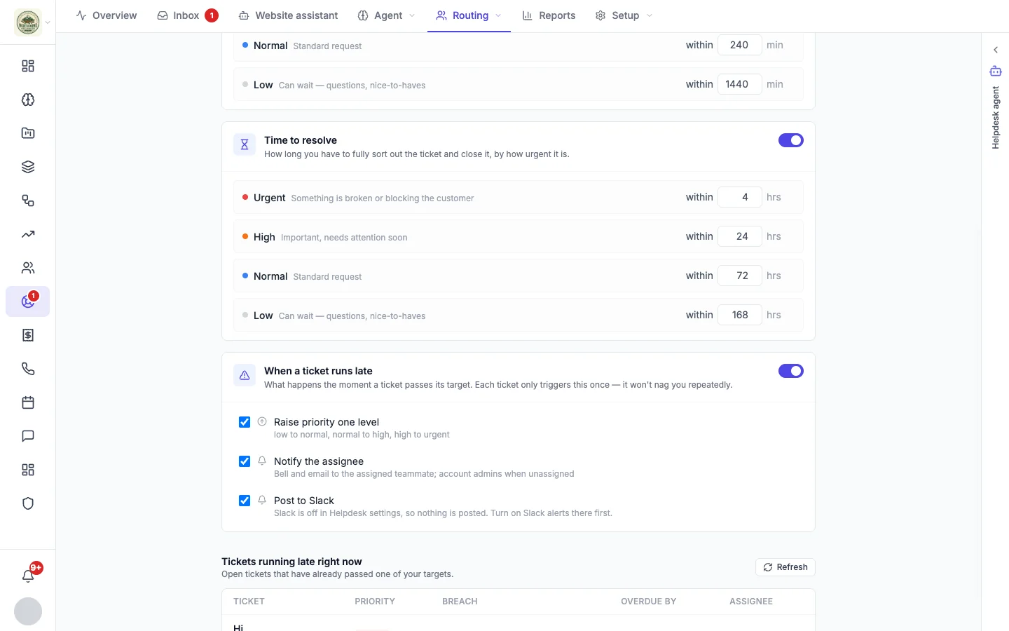Open the trending analytics arrow icon
1009x631 pixels.
tap(28, 234)
